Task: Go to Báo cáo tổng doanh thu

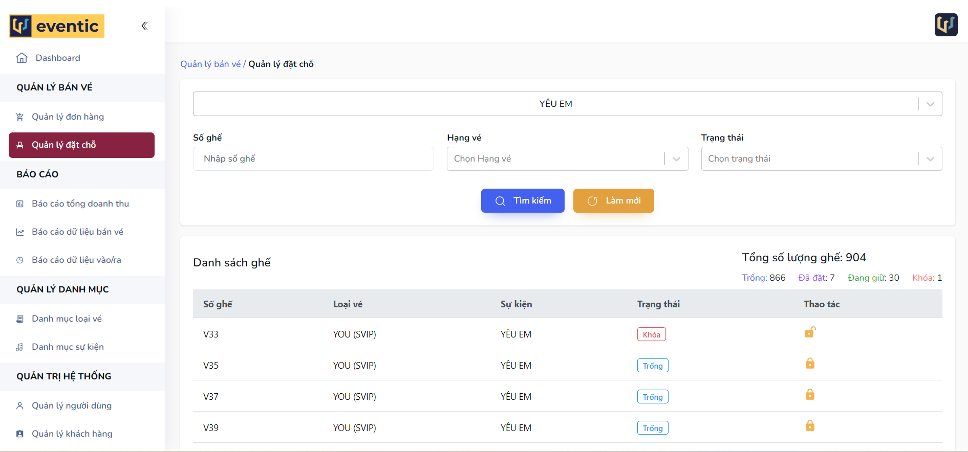Action: (80, 204)
